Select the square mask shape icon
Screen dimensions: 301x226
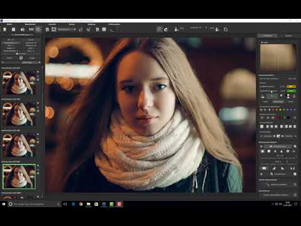click(269, 151)
